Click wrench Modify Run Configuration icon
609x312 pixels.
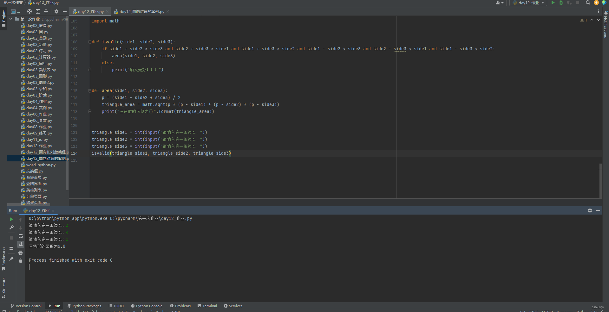point(11,228)
